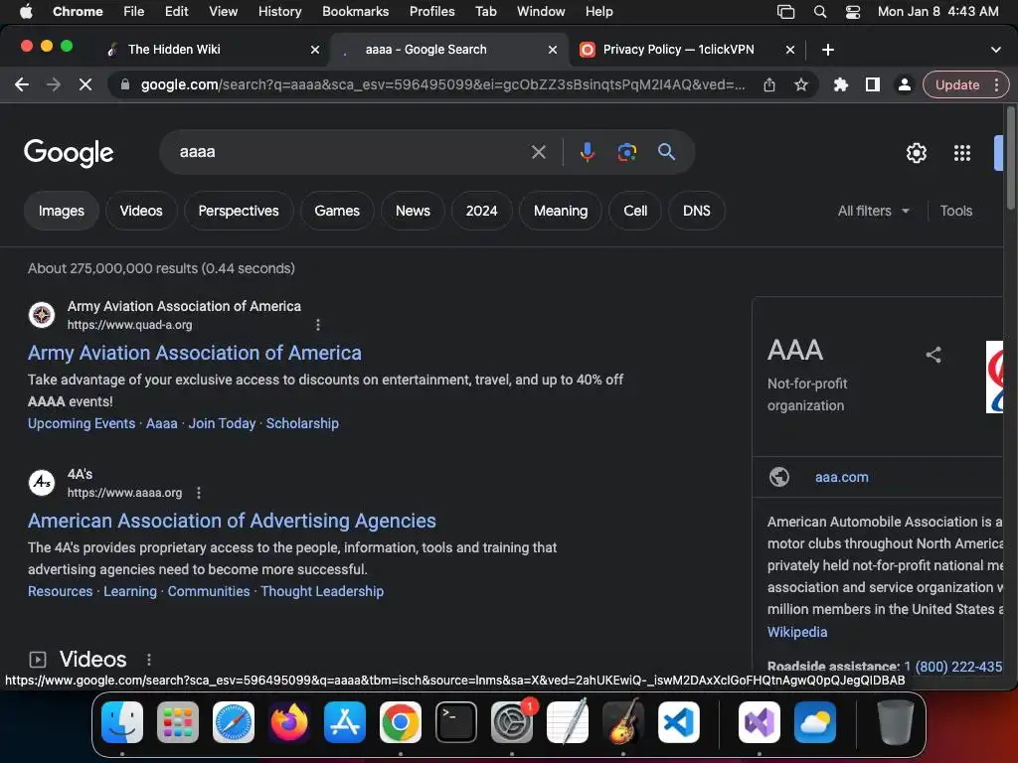Open Chrome Update menu button

click(x=965, y=84)
